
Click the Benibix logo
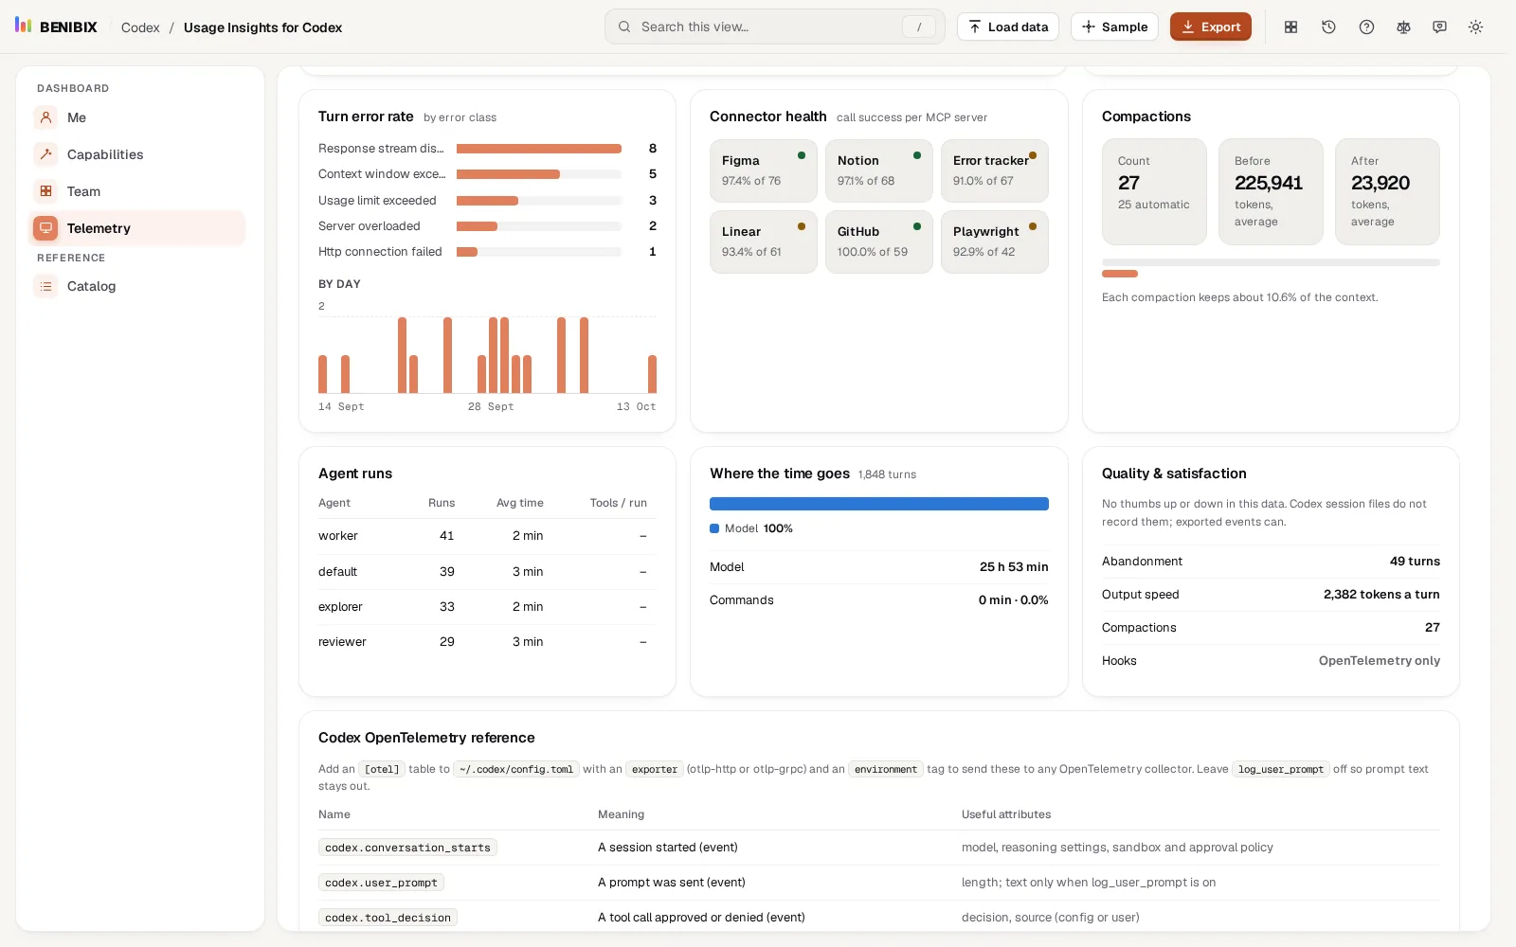[x=56, y=27]
